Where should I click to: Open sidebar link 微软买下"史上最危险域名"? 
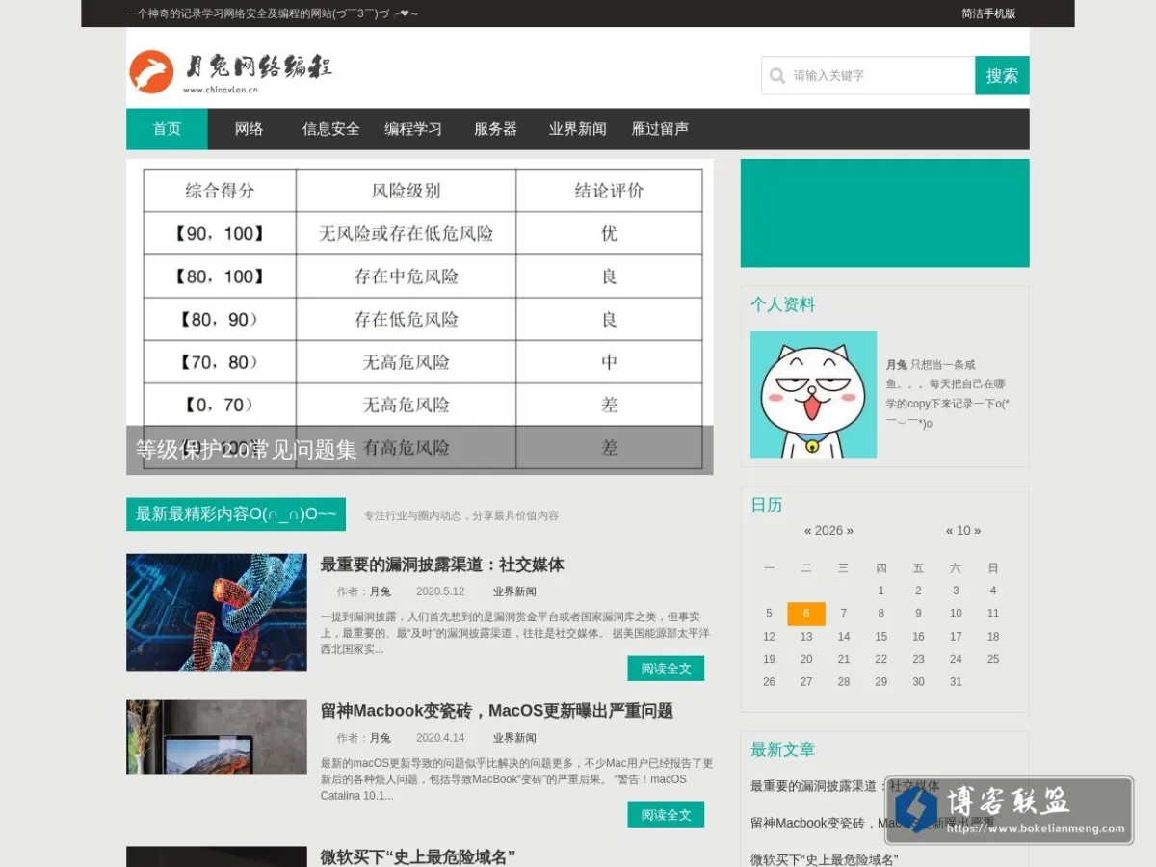point(825,859)
